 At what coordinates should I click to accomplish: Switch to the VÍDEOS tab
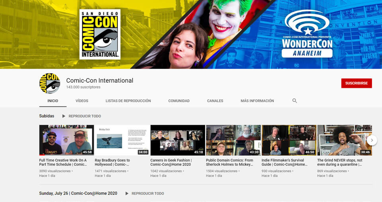click(x=82, y=101)
